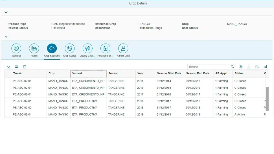Select row selector for 2015 season row

click(8, 81)
